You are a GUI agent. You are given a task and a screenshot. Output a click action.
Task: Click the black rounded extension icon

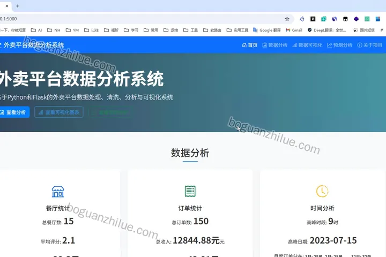coord(345,19)
